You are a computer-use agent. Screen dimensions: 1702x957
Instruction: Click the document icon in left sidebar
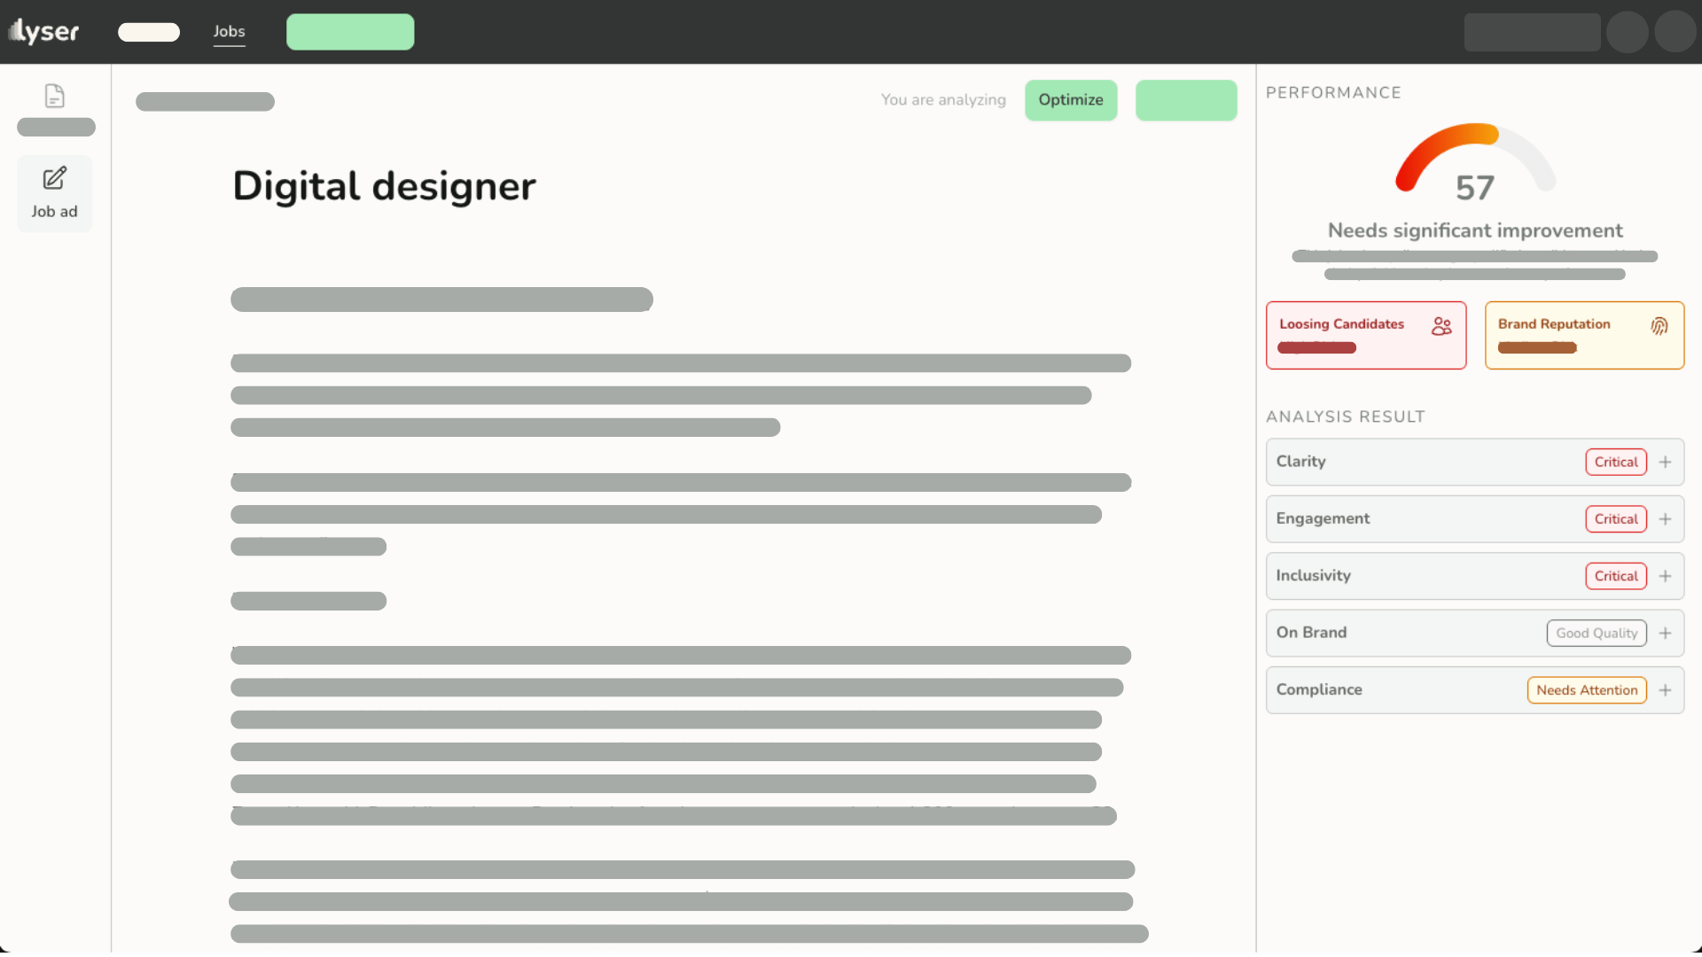click(x=54, y=96)
